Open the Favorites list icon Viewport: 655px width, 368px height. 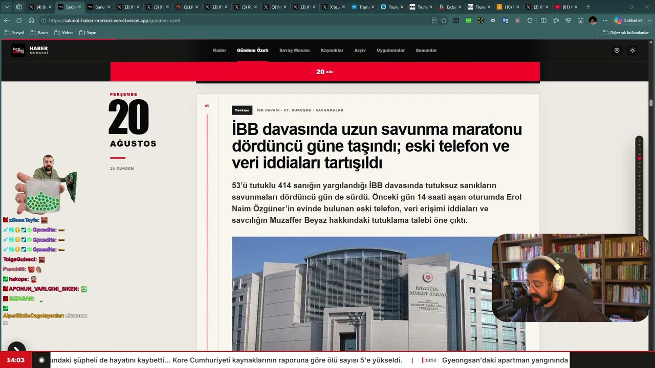[556, 20]
